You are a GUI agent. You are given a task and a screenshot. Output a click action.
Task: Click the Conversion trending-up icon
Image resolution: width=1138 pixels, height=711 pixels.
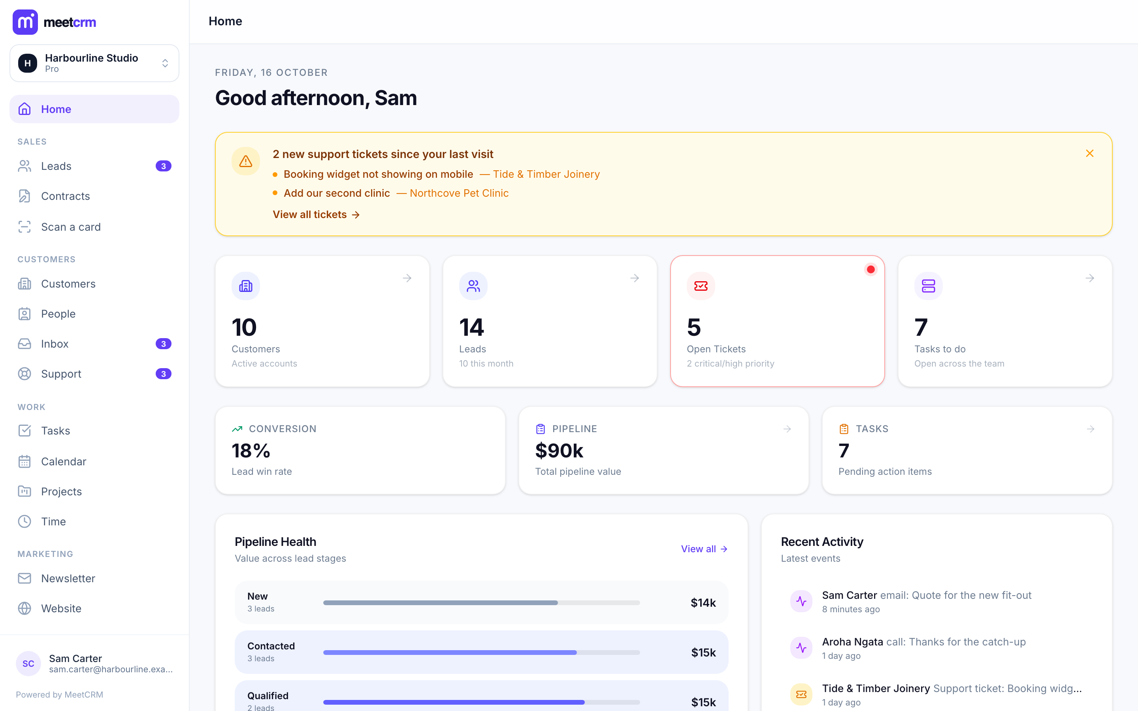(237, 429)
